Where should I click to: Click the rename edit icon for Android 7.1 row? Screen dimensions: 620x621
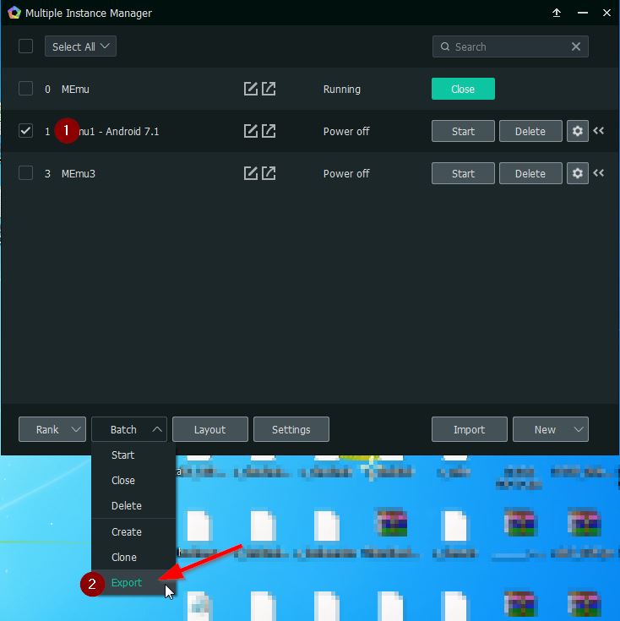coord(250,131)
